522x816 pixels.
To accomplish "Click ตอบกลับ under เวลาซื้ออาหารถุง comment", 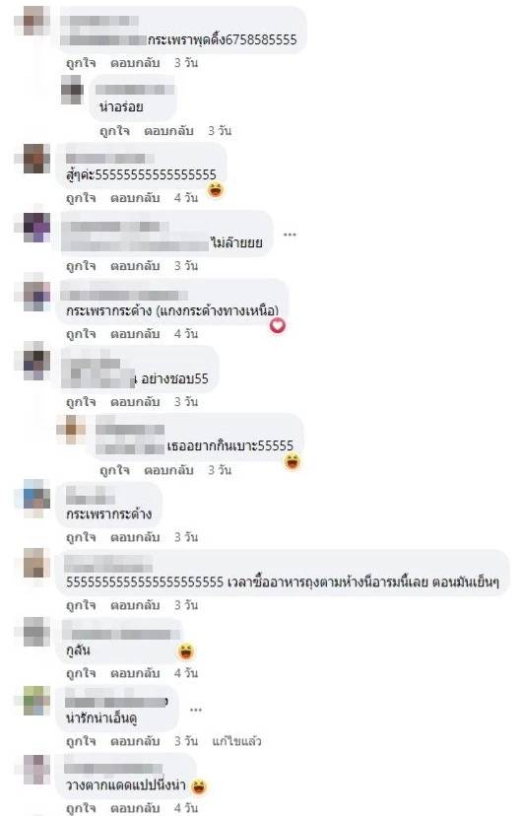I will click(135, 605).
